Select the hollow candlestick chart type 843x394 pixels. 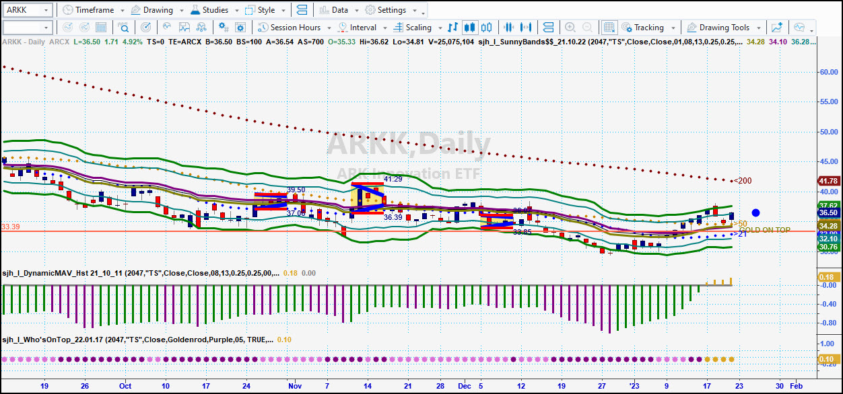(487, 28)
